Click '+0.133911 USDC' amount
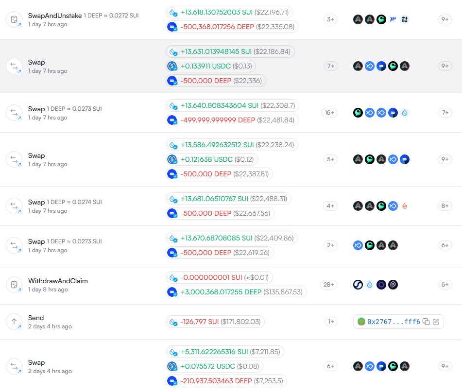462x392 pixels. coord(205,66)
